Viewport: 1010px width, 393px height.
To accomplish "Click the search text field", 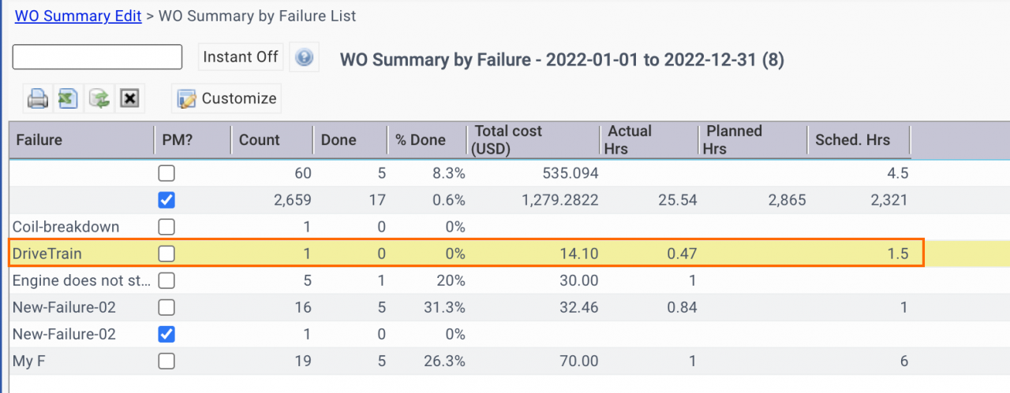I will pyautogui.click(x=98, y=57).
